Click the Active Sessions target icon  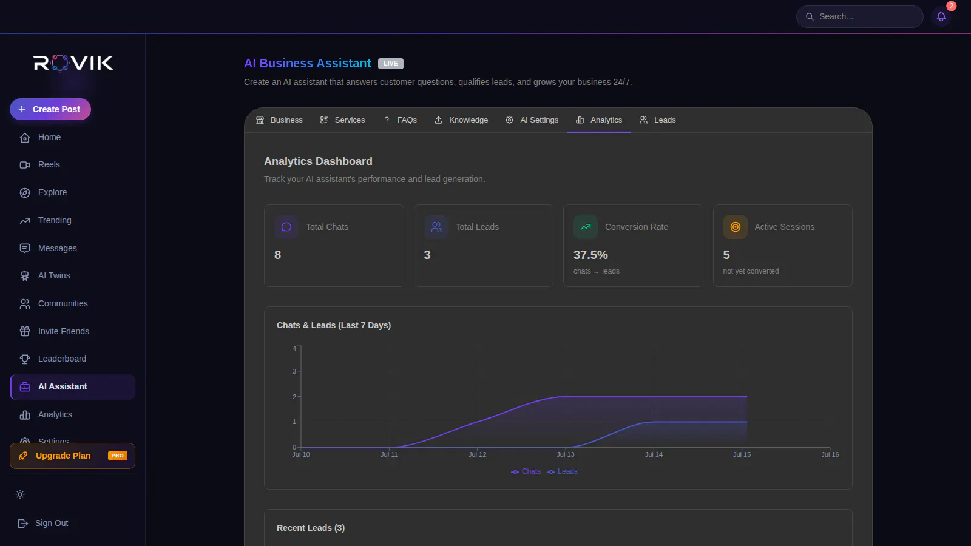(x=736, y=227)
